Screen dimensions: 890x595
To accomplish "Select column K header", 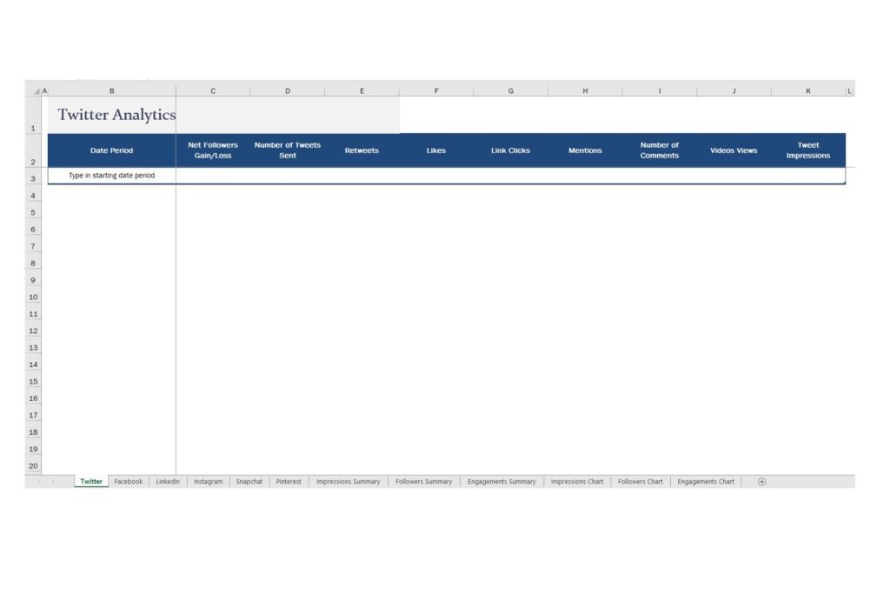I will coord(807,91).
